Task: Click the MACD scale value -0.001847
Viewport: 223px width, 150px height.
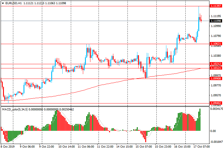Action: click(x=216, y=142)
